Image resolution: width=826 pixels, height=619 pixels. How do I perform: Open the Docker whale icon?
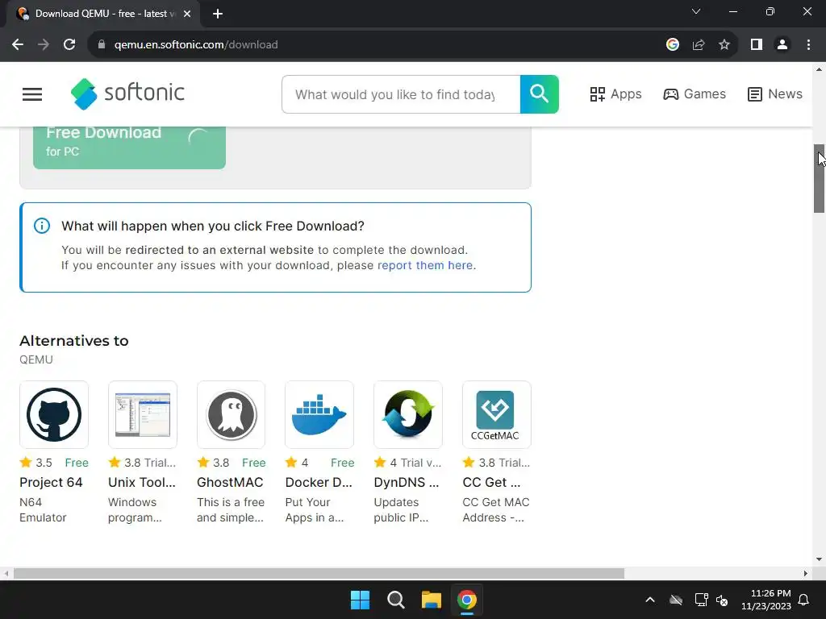[319, 414]
